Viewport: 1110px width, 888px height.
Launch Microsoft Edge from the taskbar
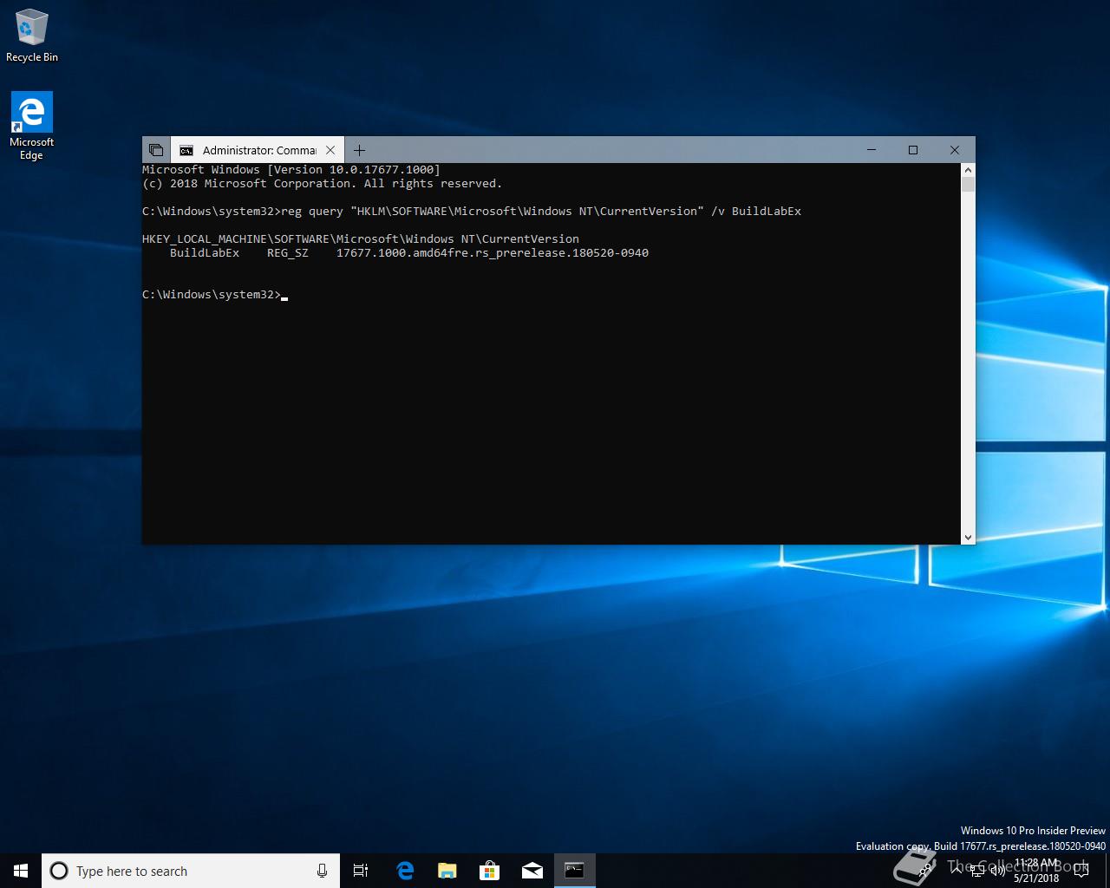coord(405,871)
